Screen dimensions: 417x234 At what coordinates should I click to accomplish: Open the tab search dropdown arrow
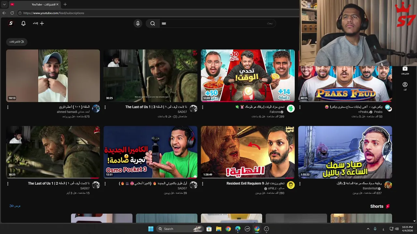coord(4,4)
